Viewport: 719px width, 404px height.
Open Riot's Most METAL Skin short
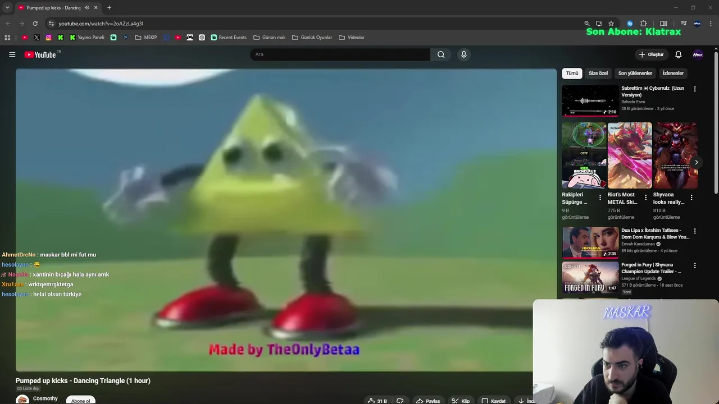coord(630,155)
